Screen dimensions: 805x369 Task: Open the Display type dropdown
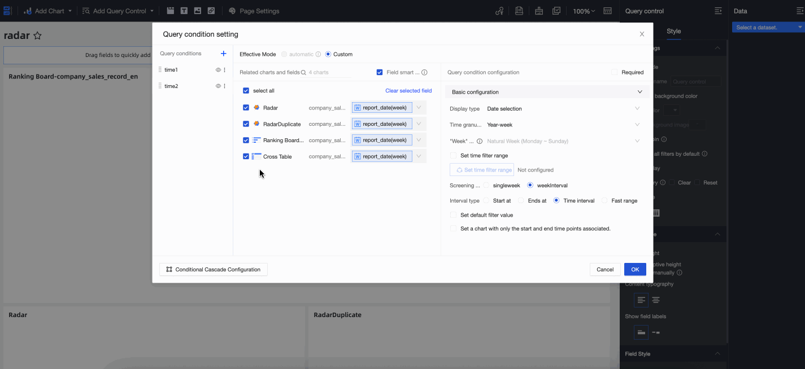(x=564, y=108)
